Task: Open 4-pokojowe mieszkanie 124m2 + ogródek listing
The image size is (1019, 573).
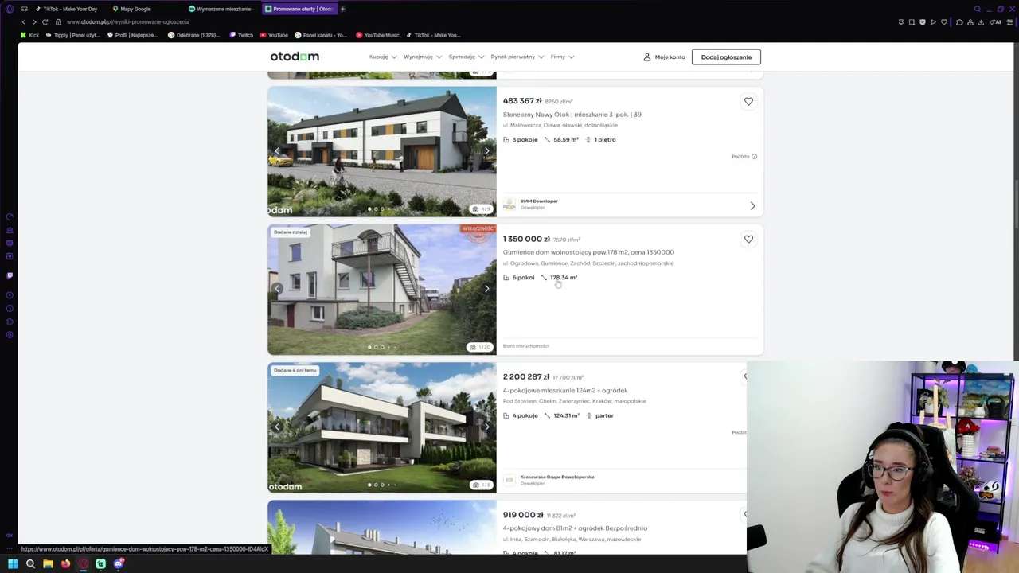Action: (x=565, y=391)
